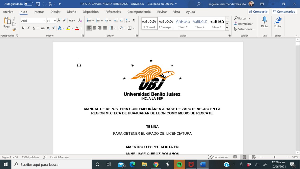Start dictation with Dictar microphone
Screen dimensions: 300x169
click(x=264, y=23)
